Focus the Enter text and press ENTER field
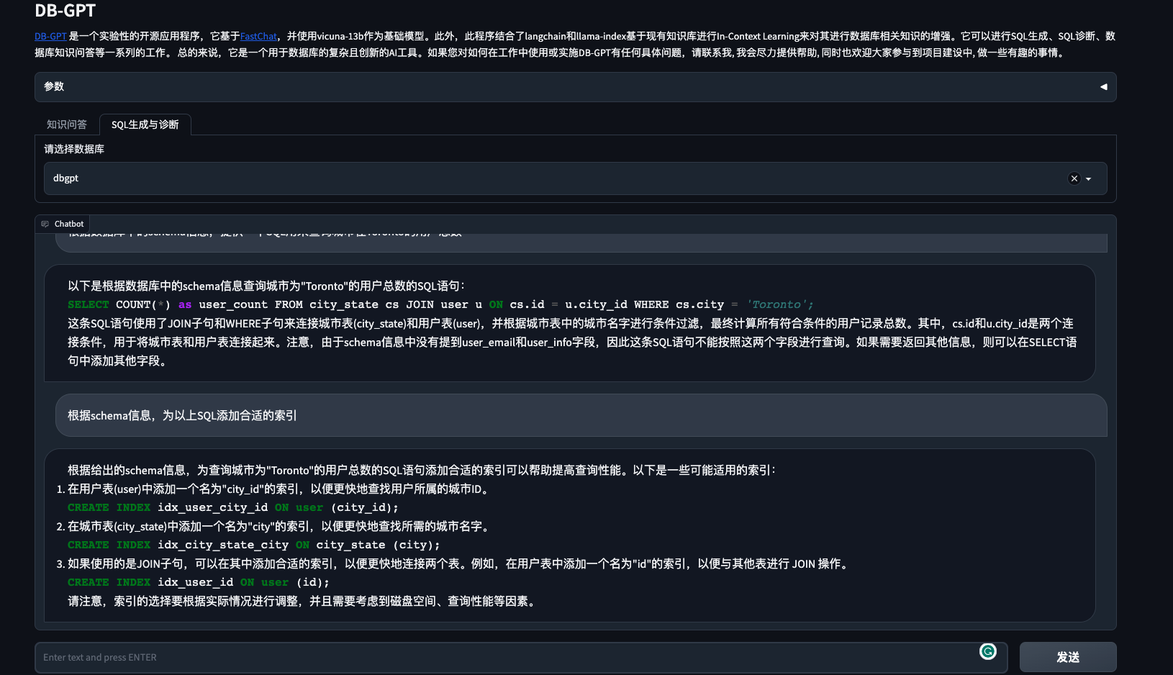The image size is (1173, 675). point(504,657)
